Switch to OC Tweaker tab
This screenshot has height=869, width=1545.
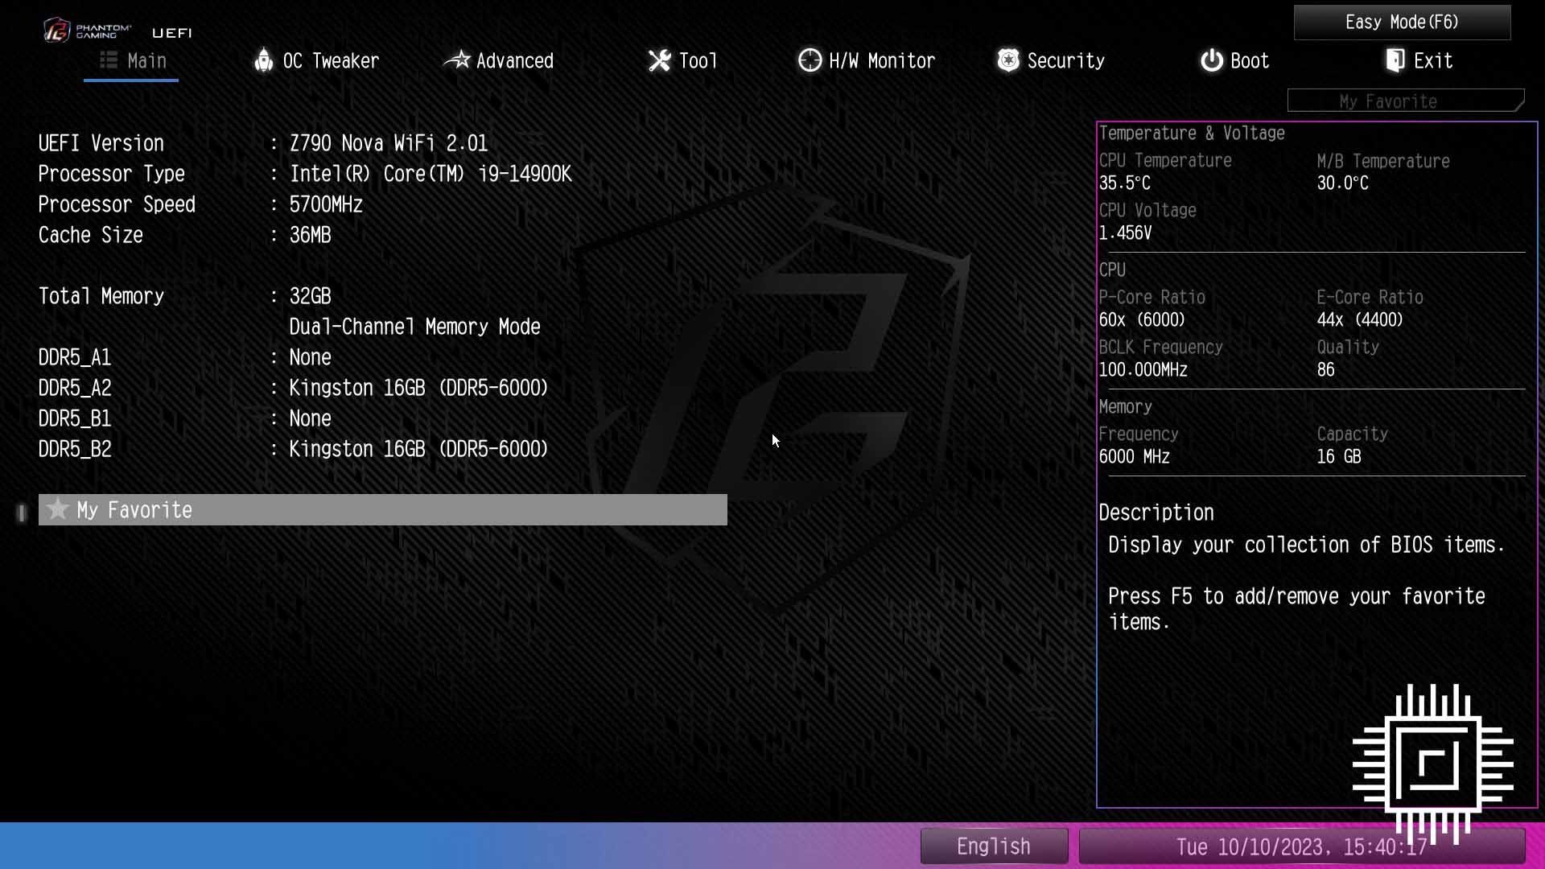316,60
